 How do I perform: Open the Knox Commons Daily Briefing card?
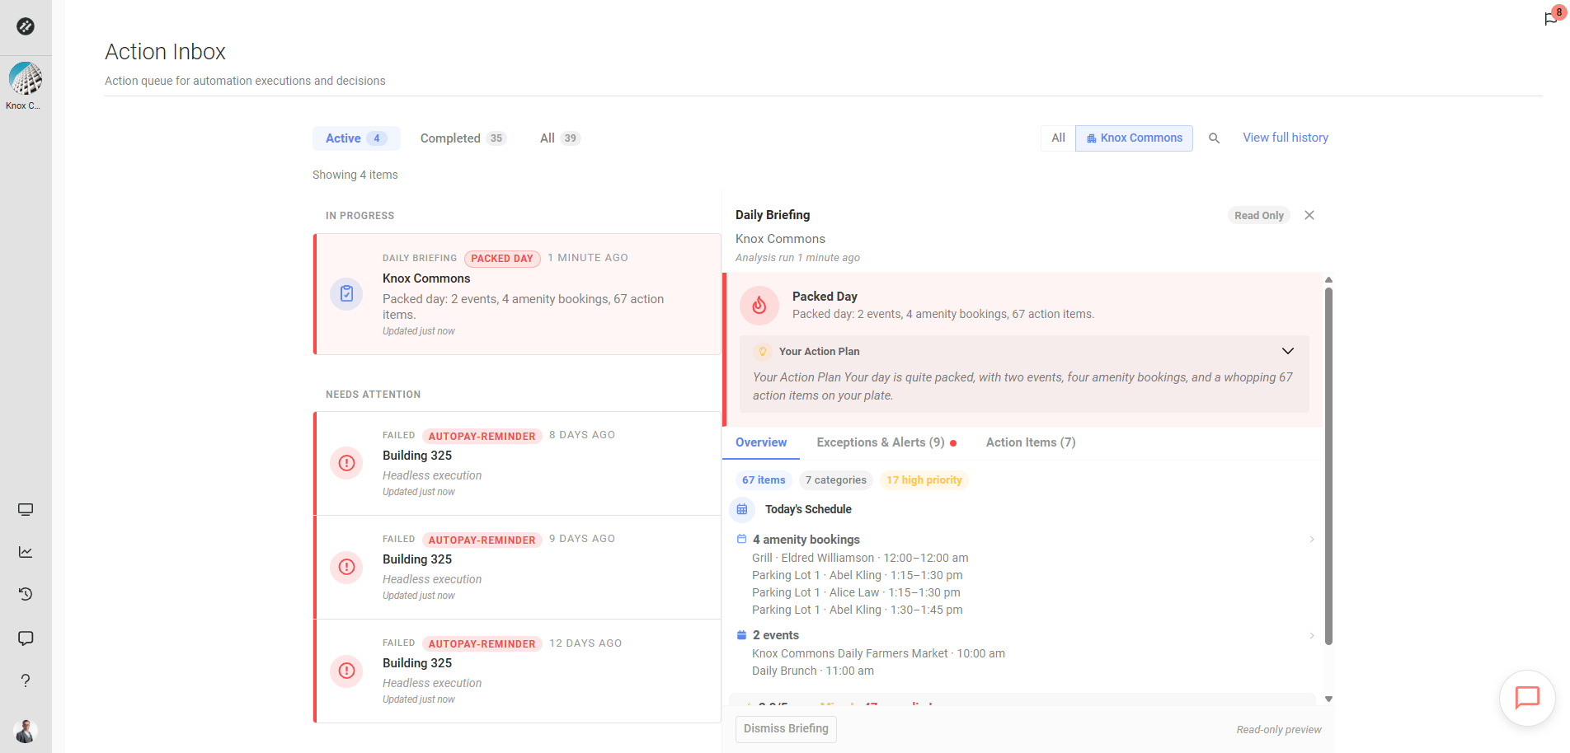click(518, 294)
